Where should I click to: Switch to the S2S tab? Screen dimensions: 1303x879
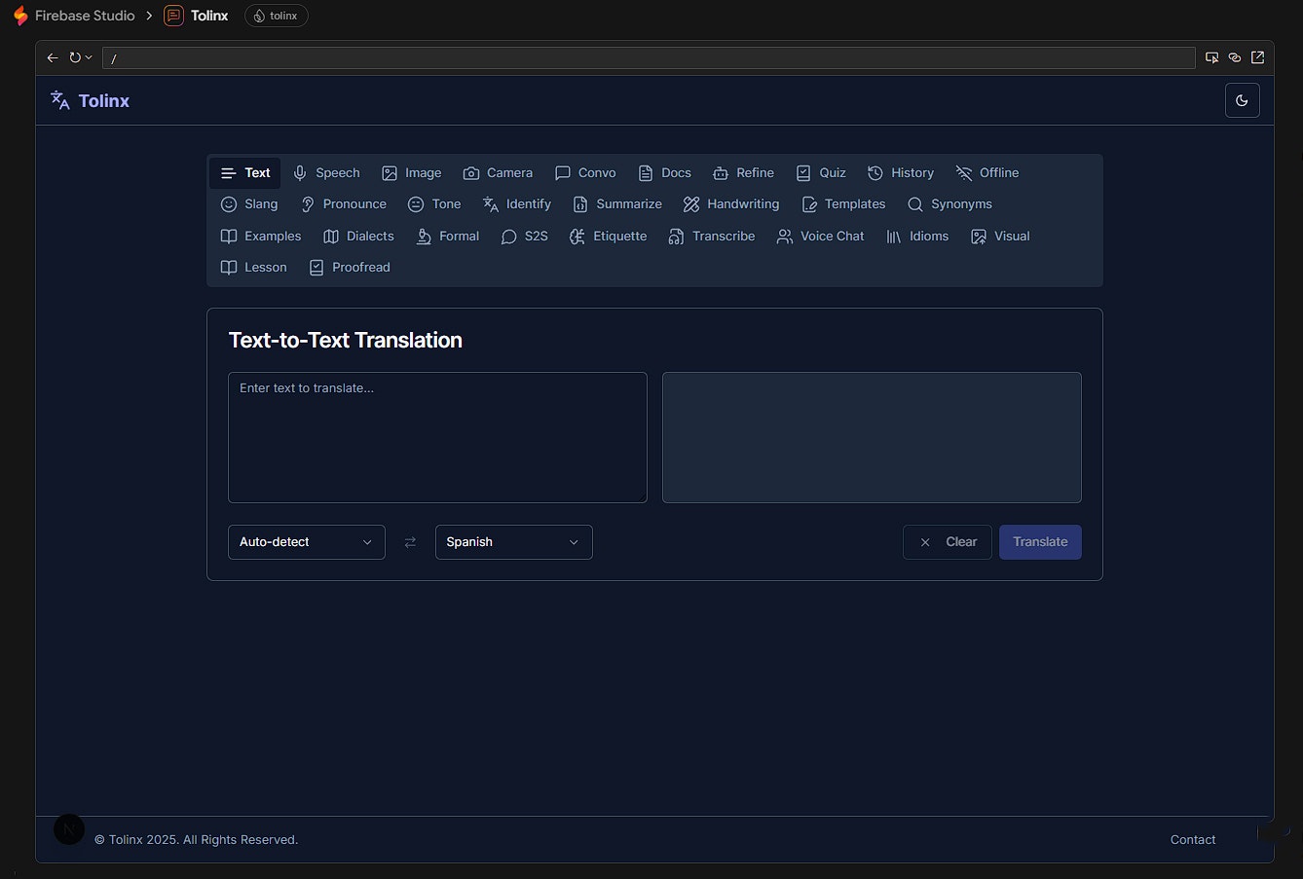525,237
